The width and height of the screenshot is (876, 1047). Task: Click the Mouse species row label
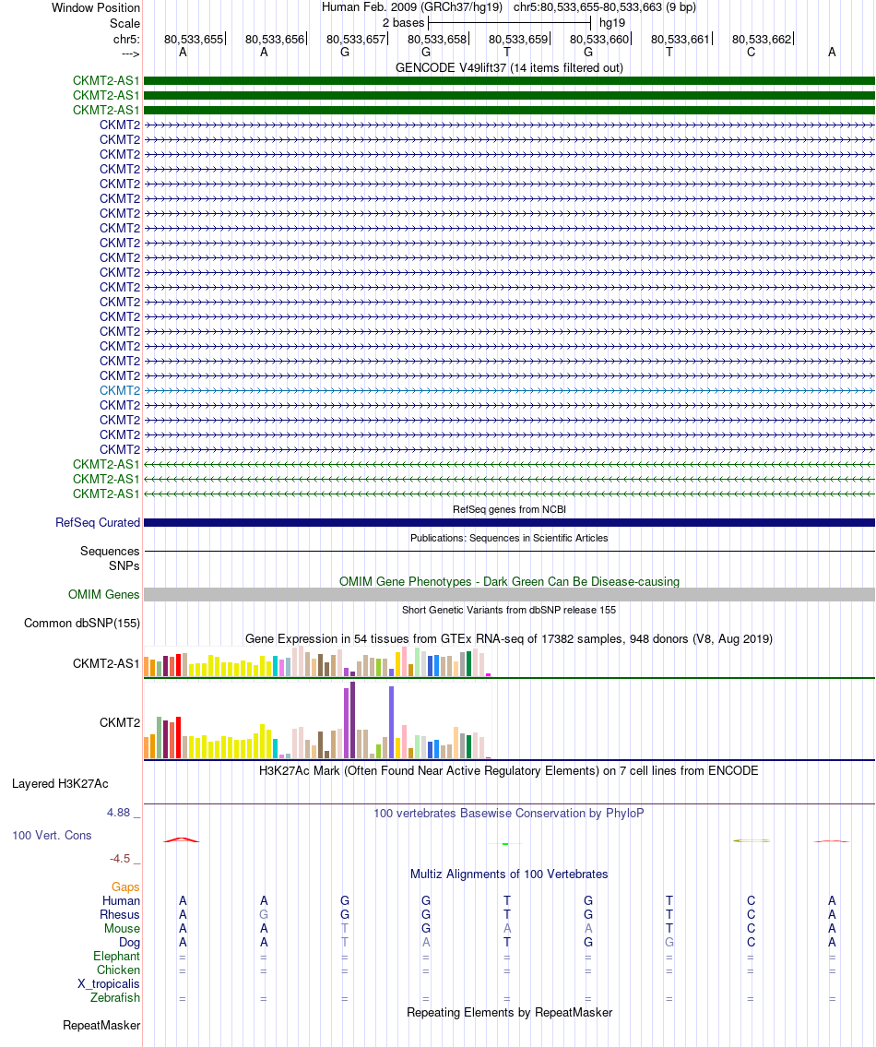pyautogui.click(x=123, y=929)
